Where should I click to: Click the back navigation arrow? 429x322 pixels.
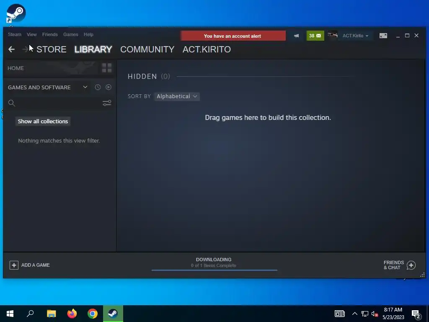click(11, 49)
